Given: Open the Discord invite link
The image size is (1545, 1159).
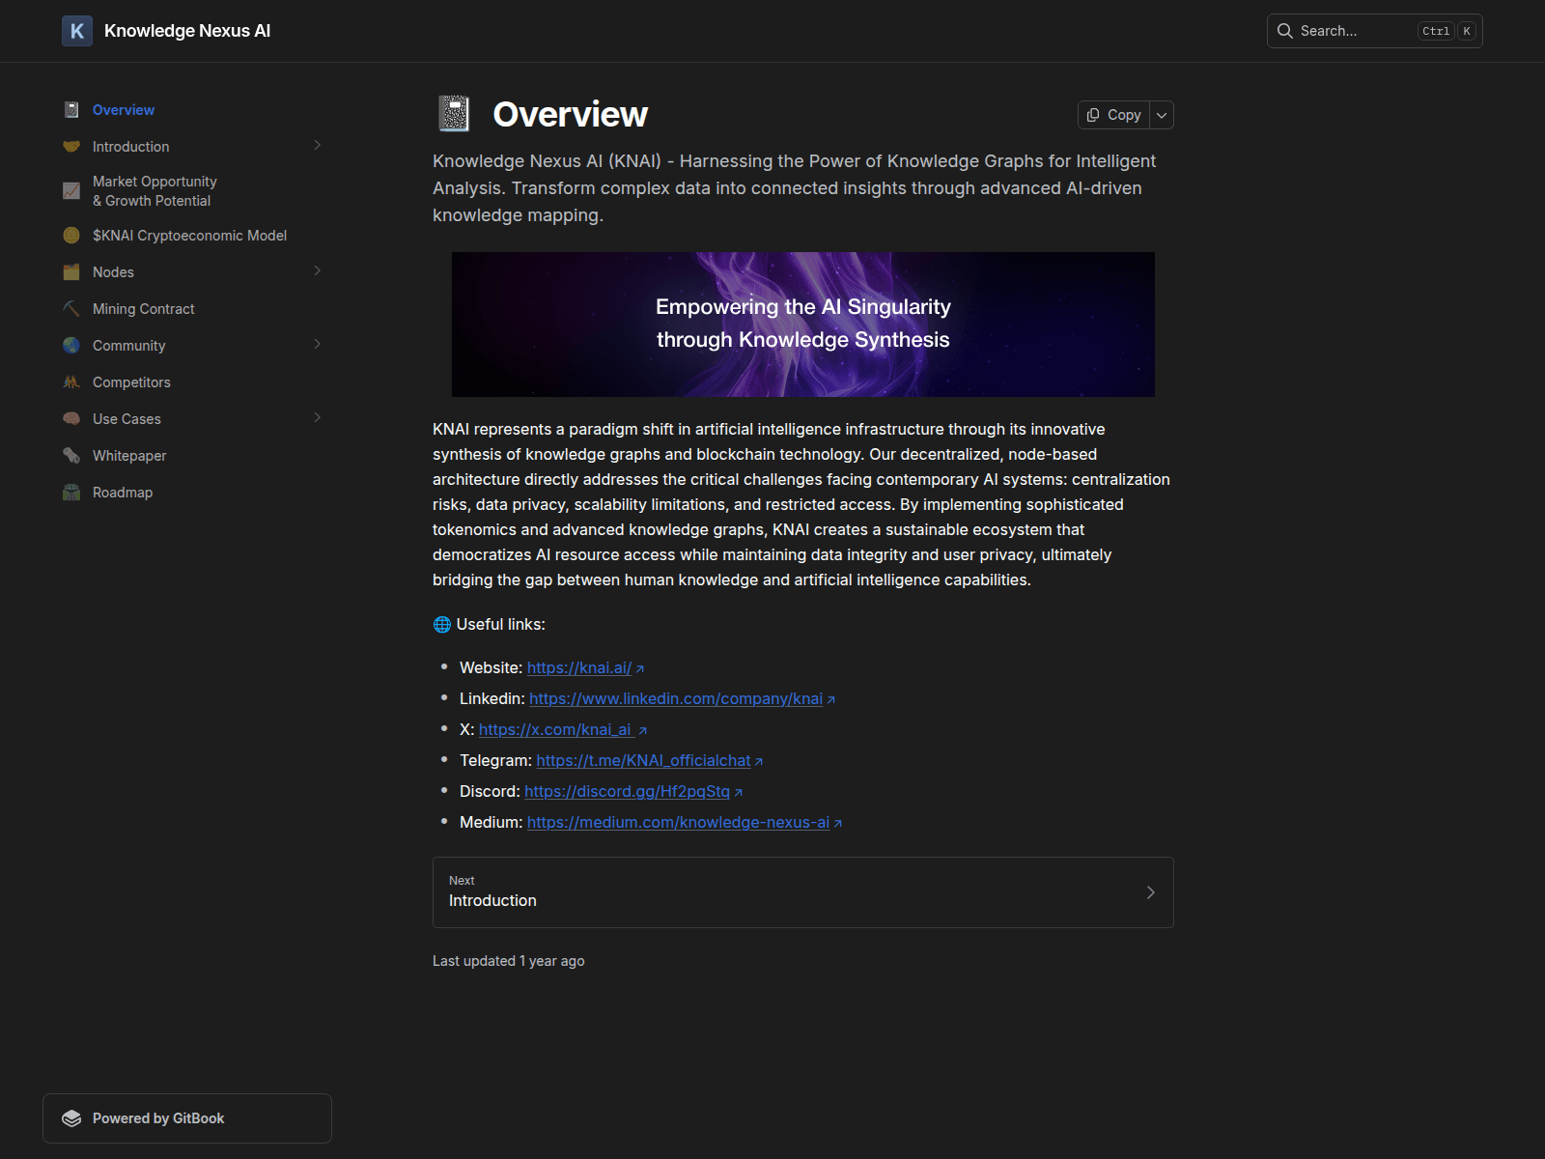Looking at the screenshot, I should point(627,791).
